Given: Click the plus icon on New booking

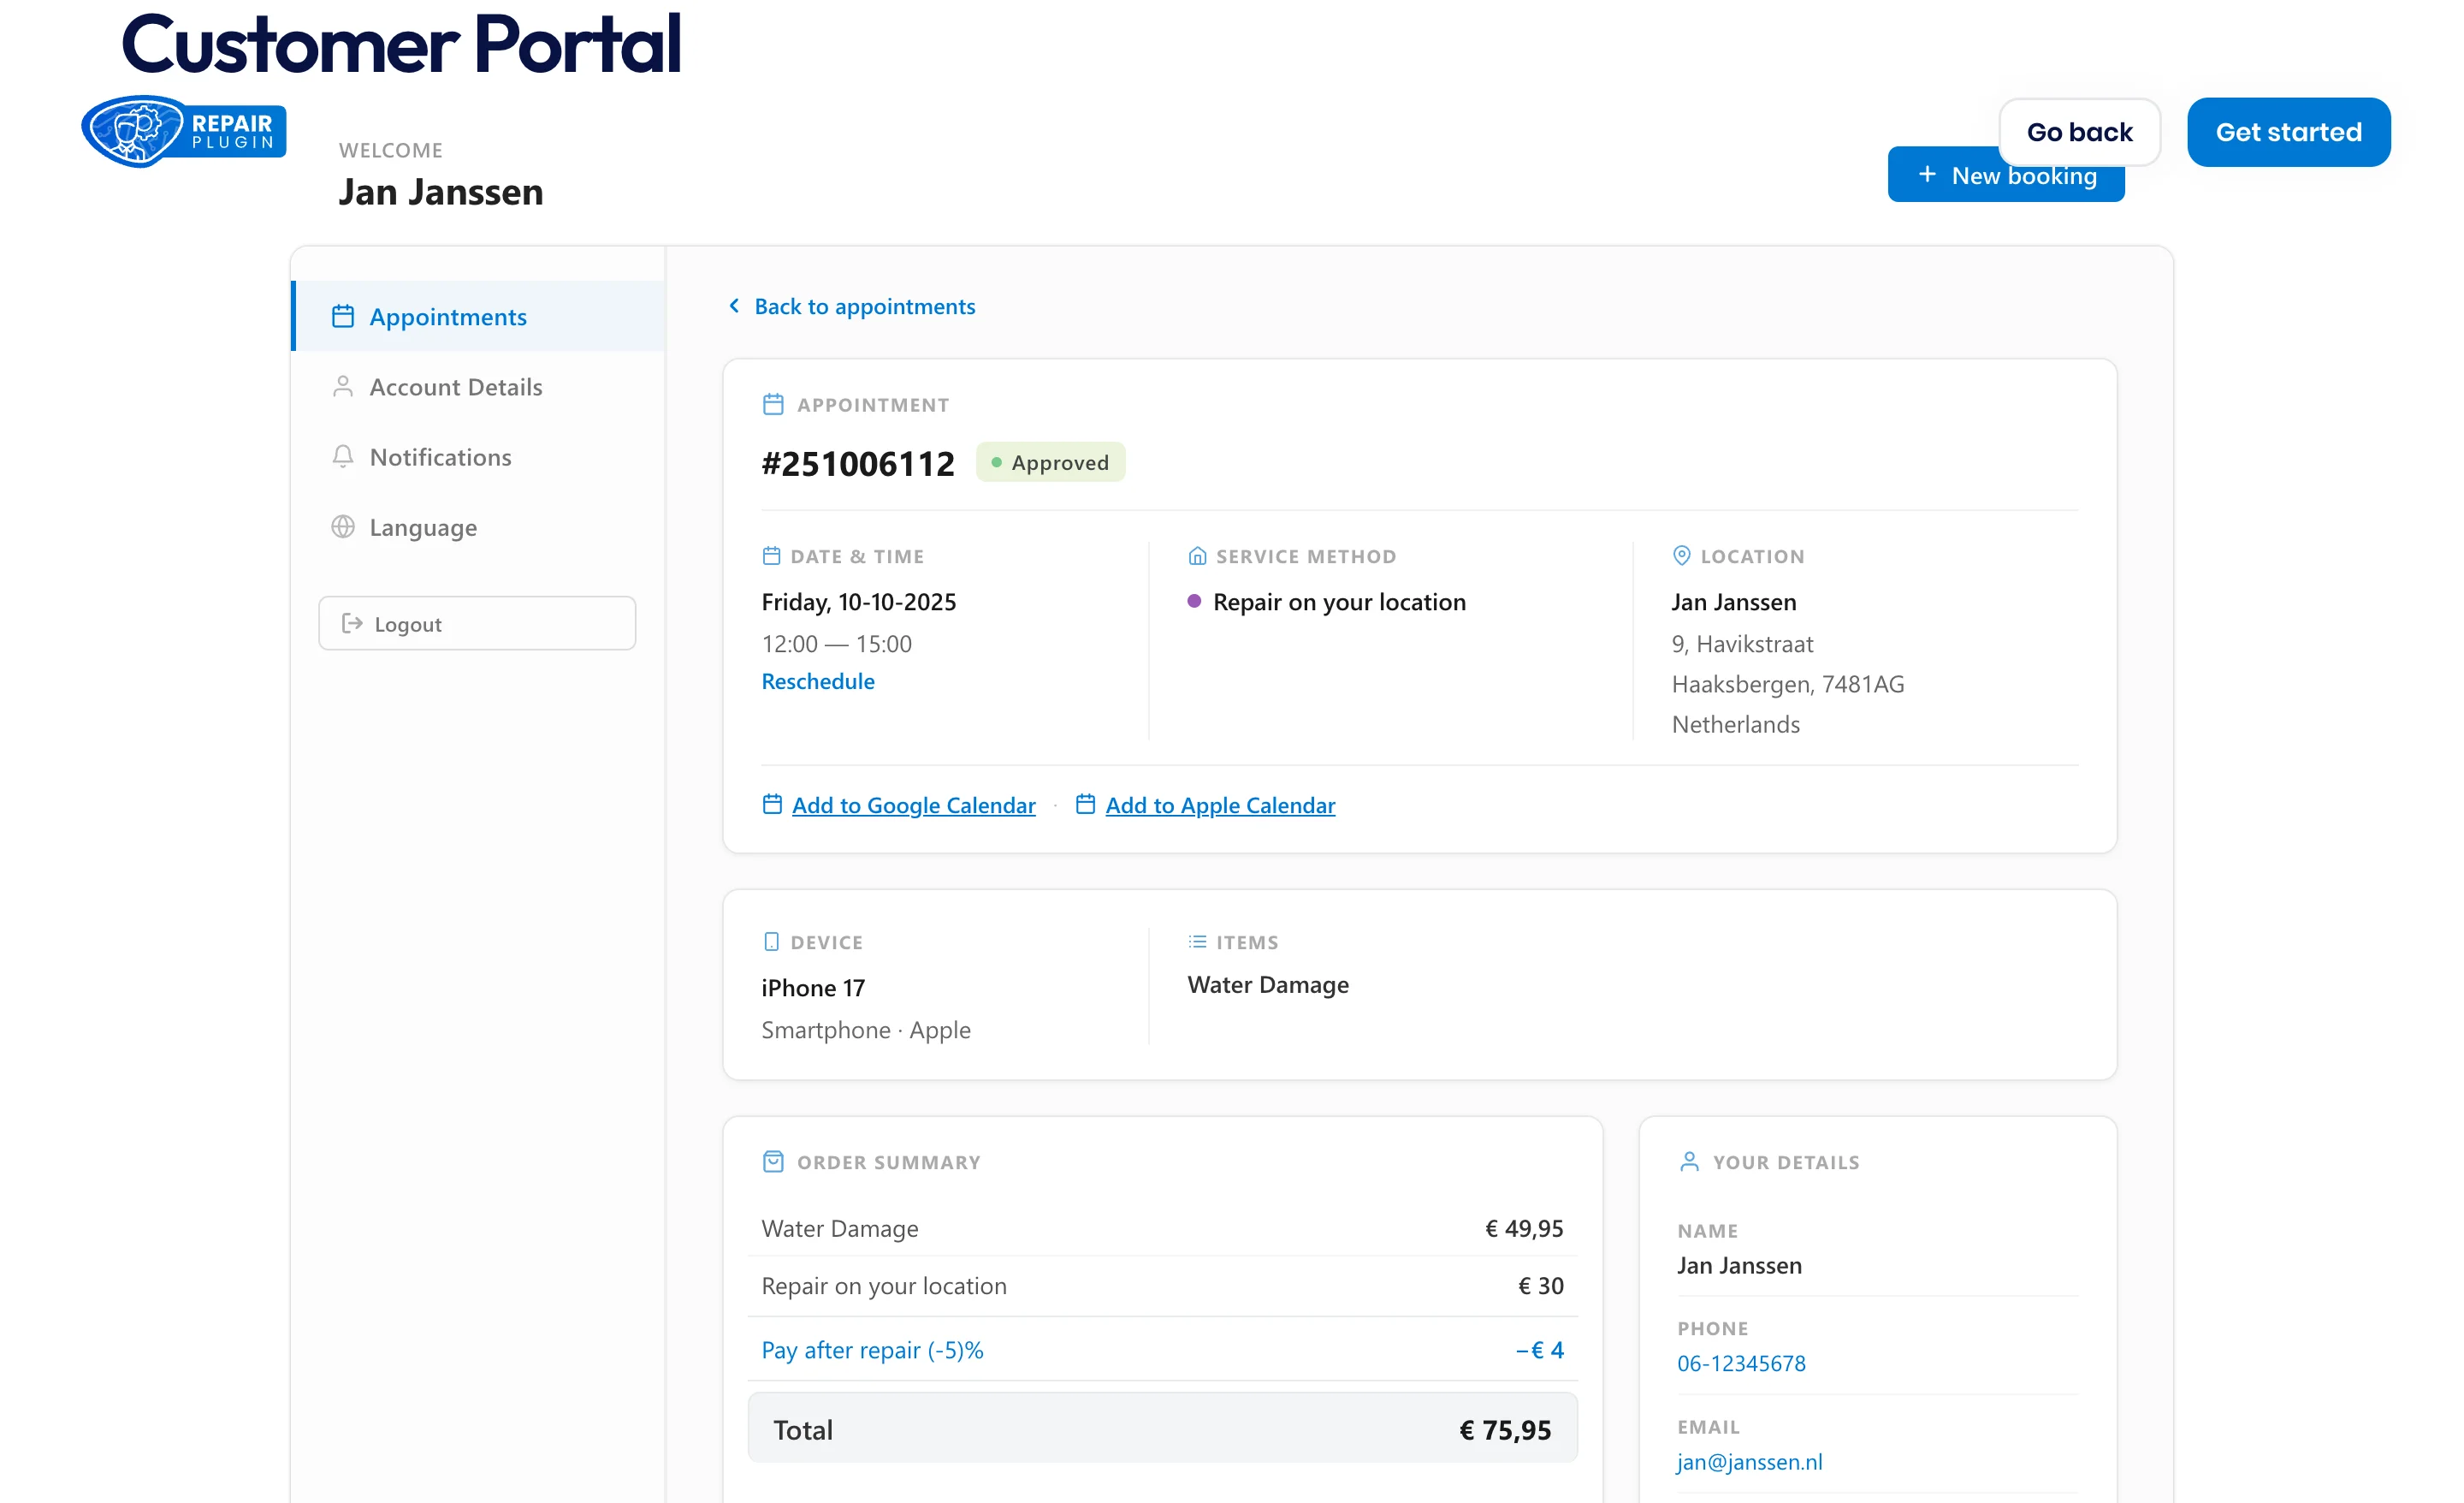Looking at the screenshot, I should point(1927,175).
